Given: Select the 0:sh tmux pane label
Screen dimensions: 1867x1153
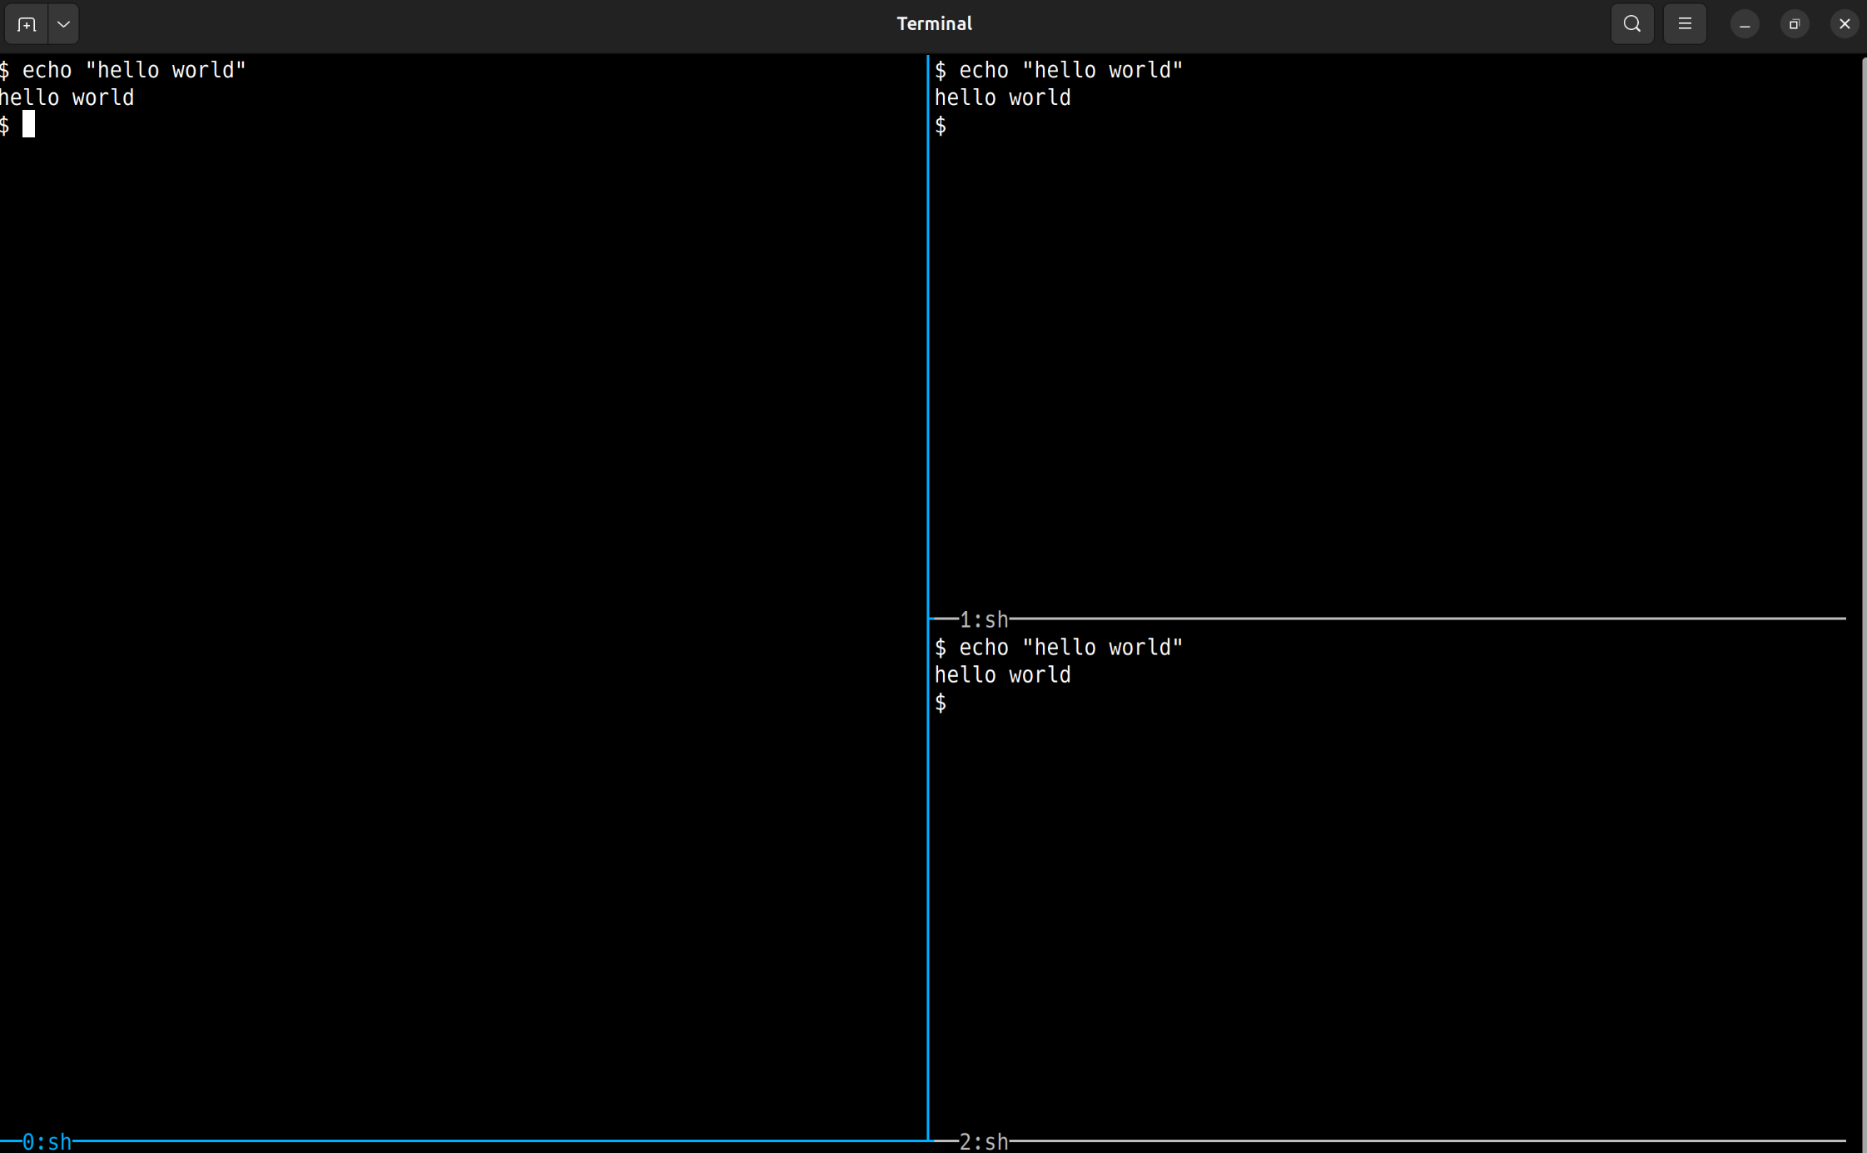Looking at the screenshot, I should [46, 1141].
